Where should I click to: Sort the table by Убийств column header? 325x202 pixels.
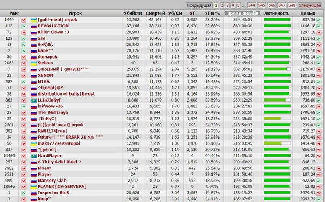133,13
